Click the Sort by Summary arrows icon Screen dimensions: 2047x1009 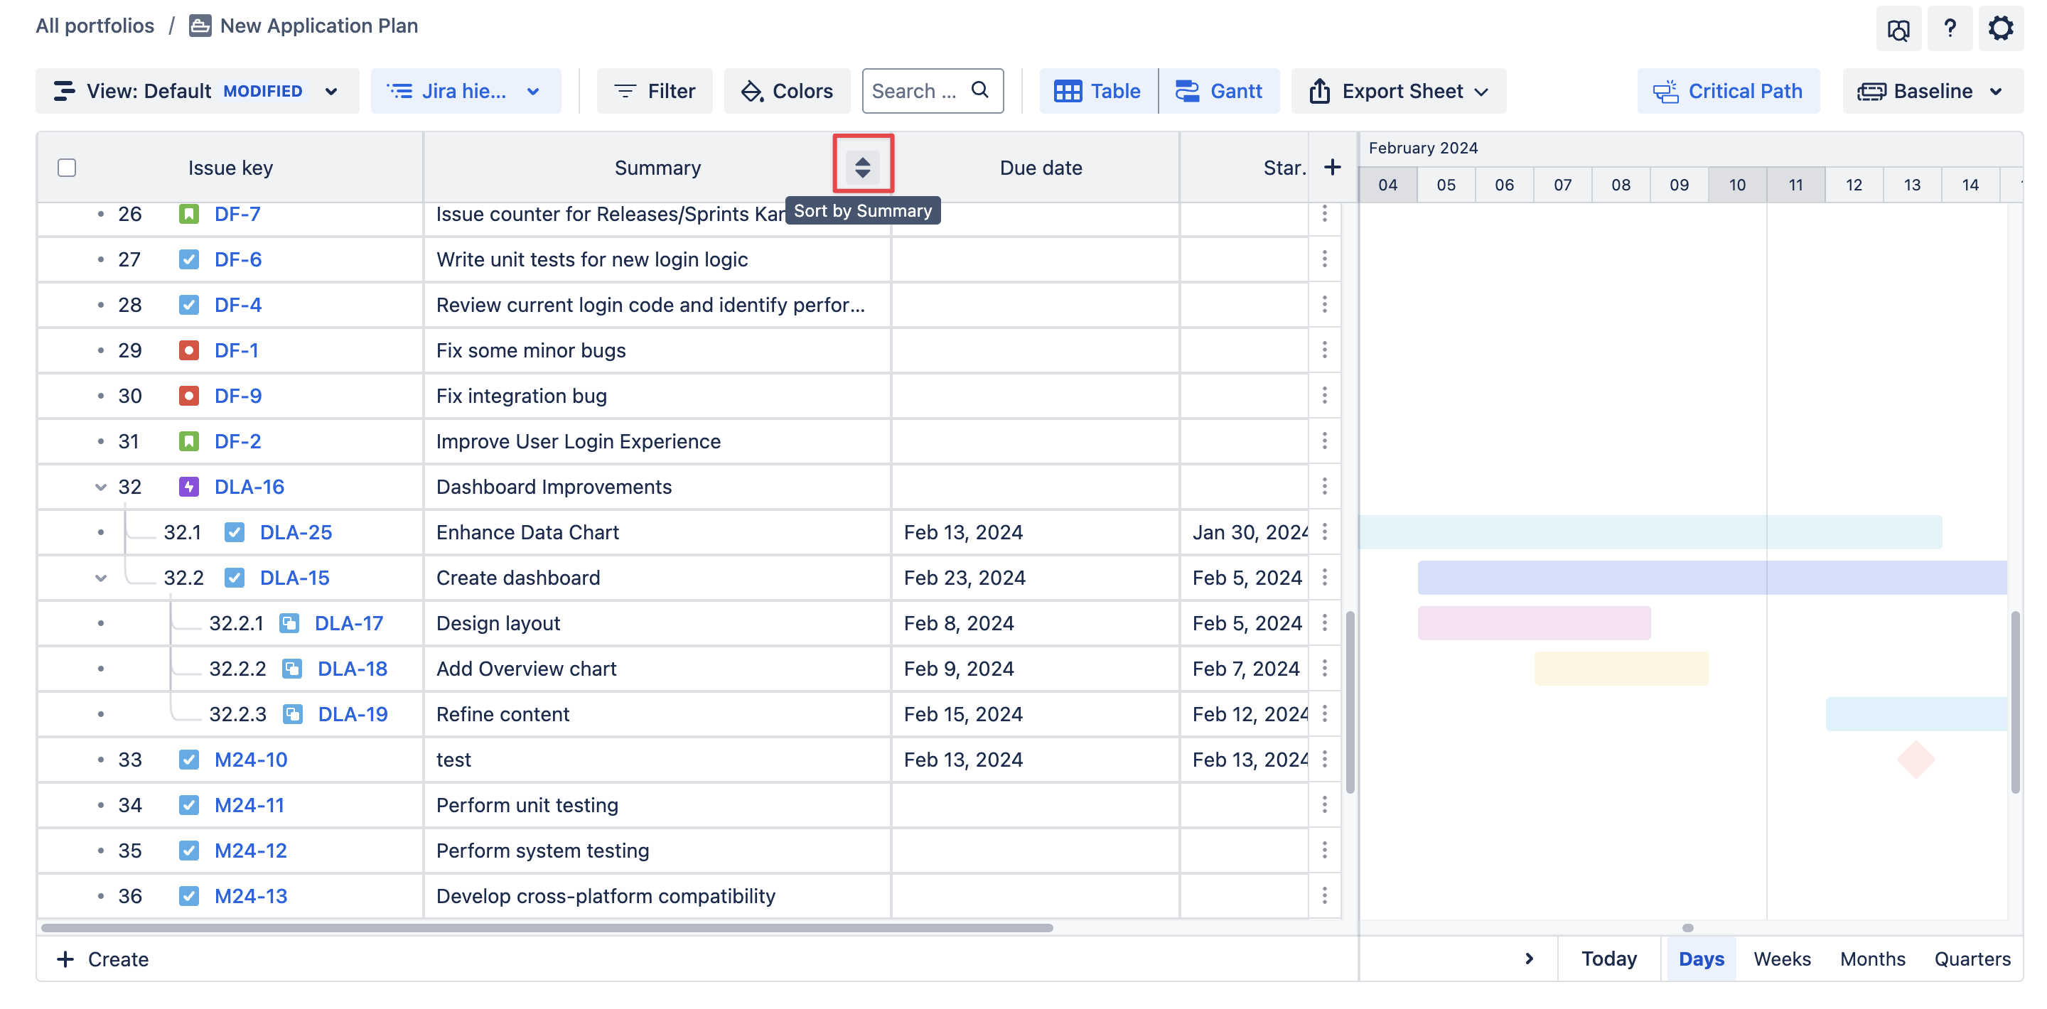point(862,167)
